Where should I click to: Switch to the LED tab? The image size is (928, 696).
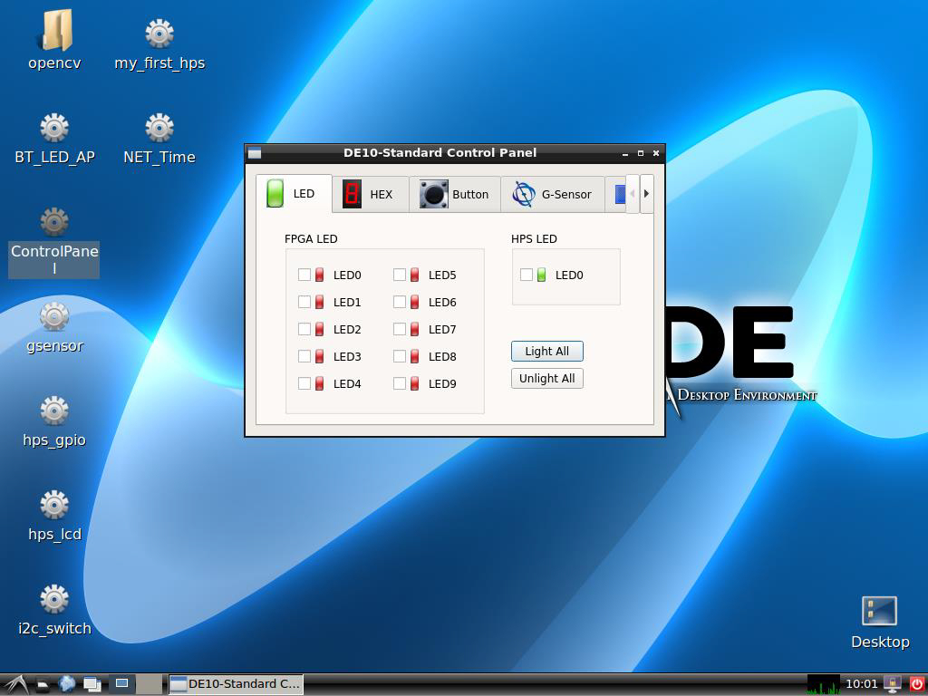coord(295,194)
